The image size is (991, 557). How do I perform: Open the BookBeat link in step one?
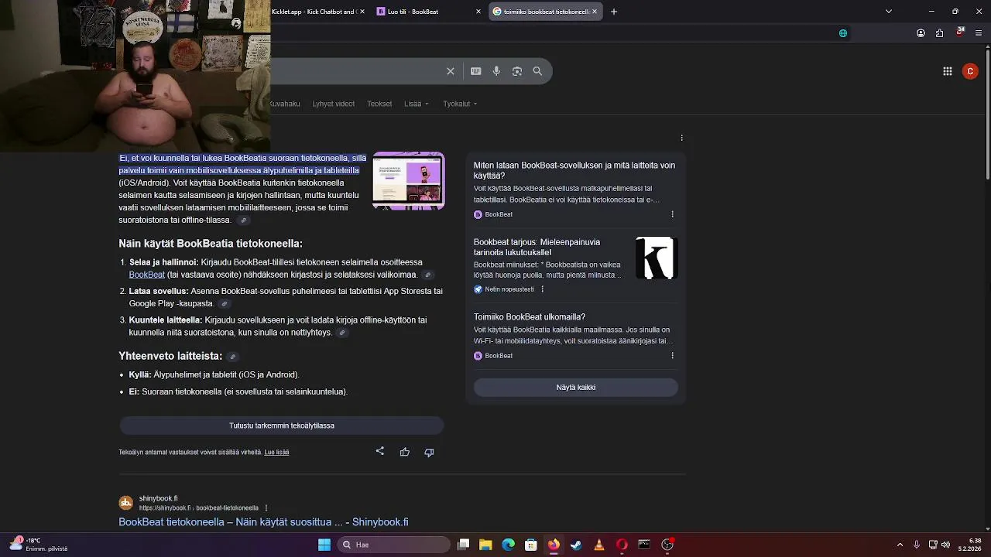(x=147, y=275)
